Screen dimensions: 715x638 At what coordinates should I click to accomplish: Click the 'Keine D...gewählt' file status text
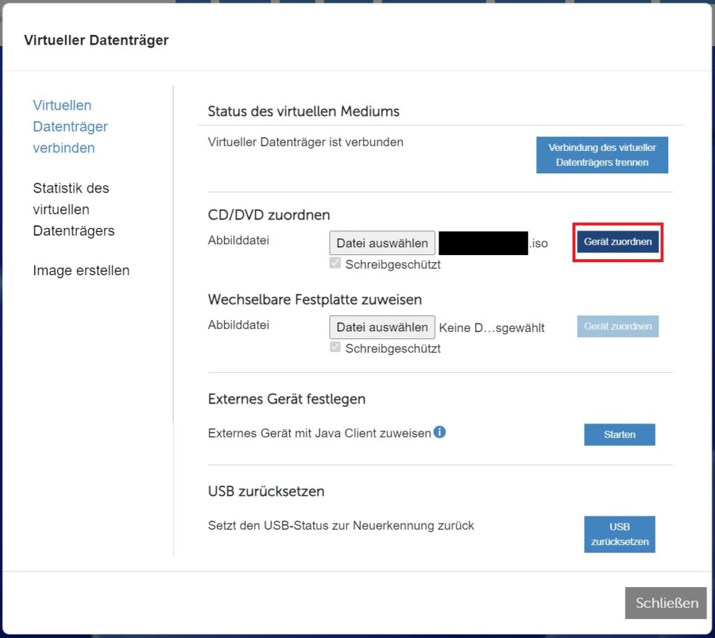[492, 326]
